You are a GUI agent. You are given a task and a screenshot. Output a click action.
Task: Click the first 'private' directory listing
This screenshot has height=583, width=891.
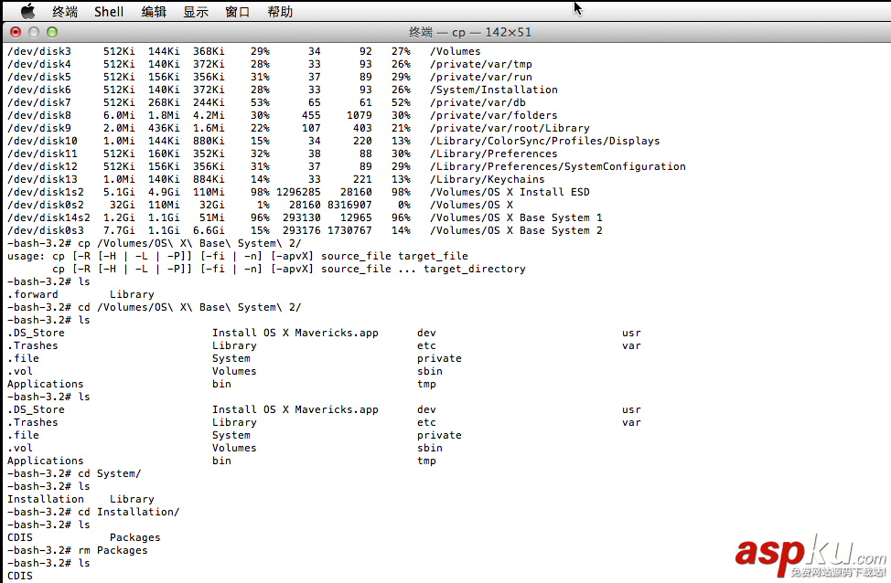point(439,358)
